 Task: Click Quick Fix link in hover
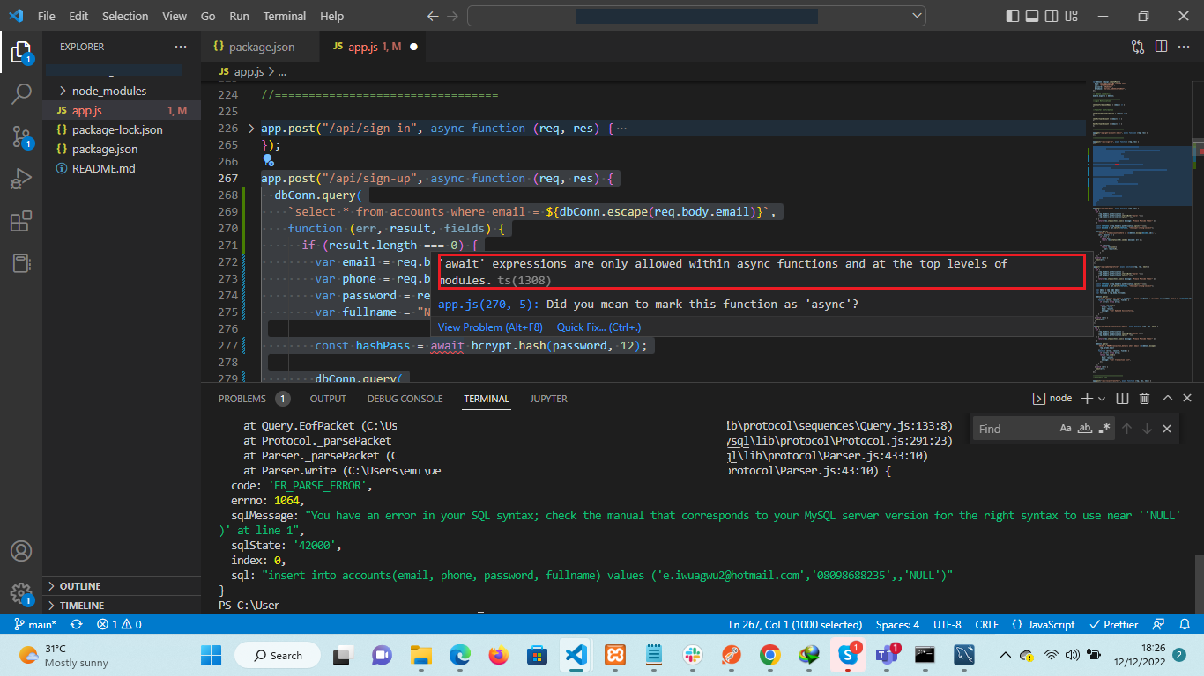599,327
